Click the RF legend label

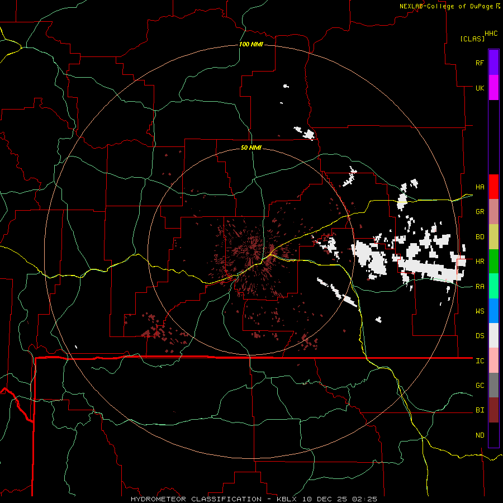[480, 63]
